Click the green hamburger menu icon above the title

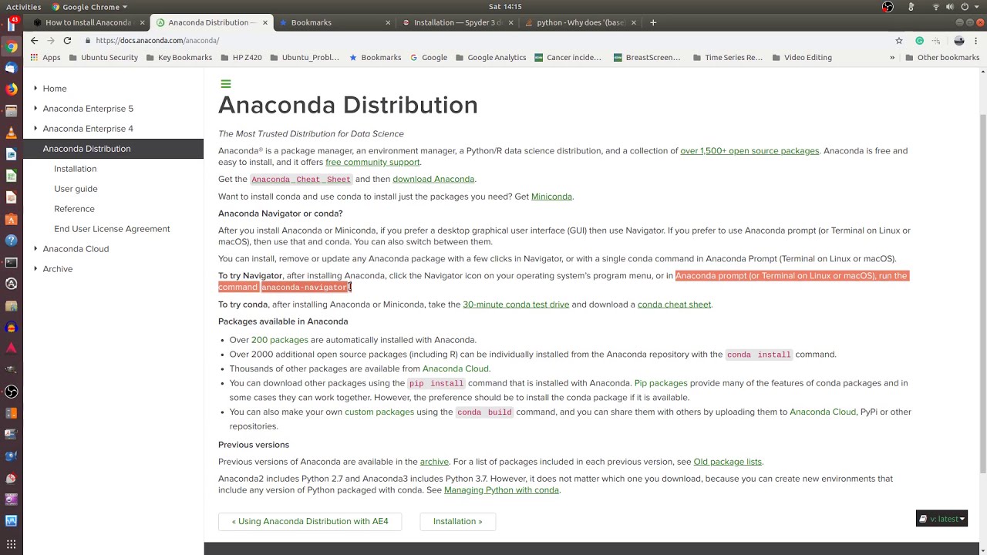[226, 84]
